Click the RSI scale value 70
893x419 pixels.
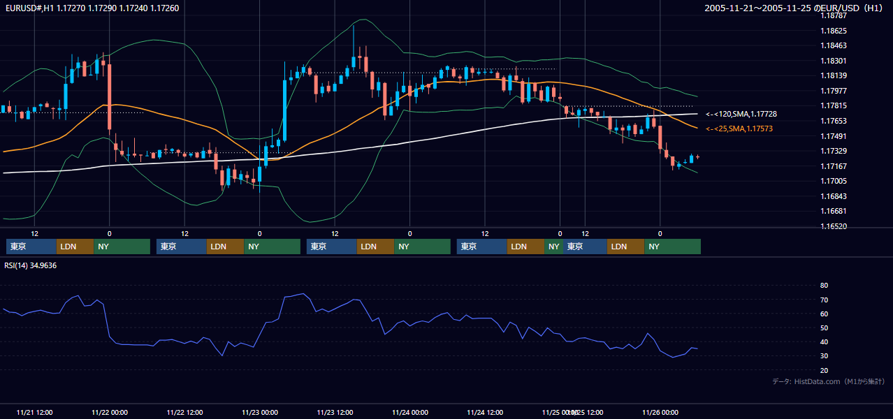pyautogui.click(x=825, y=300)
